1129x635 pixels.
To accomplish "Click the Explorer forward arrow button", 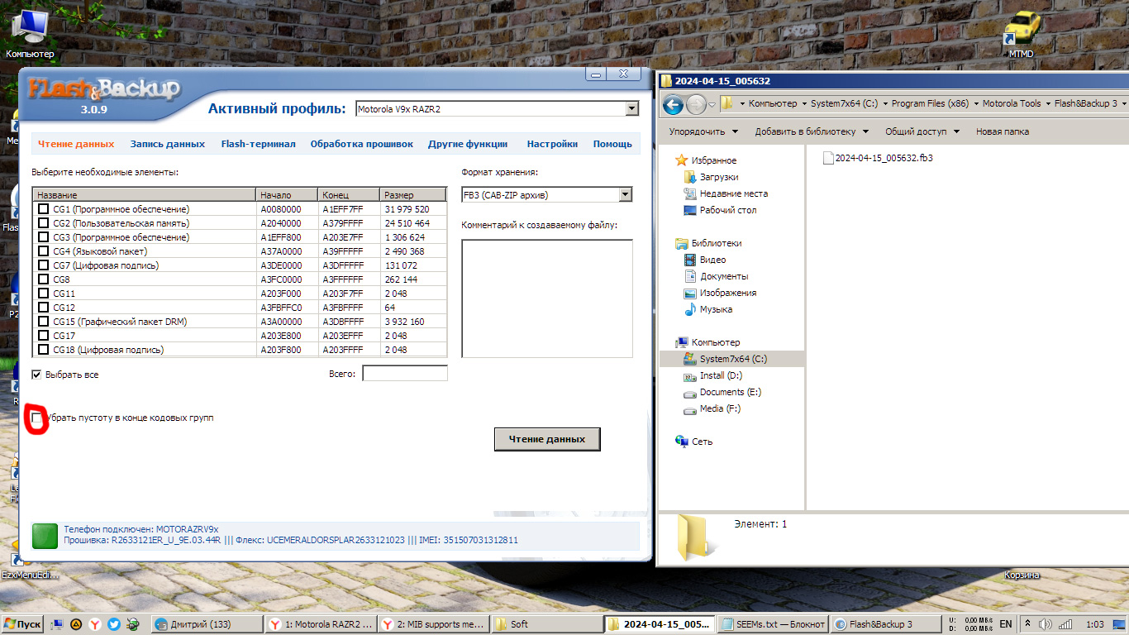I will point(697,104).
